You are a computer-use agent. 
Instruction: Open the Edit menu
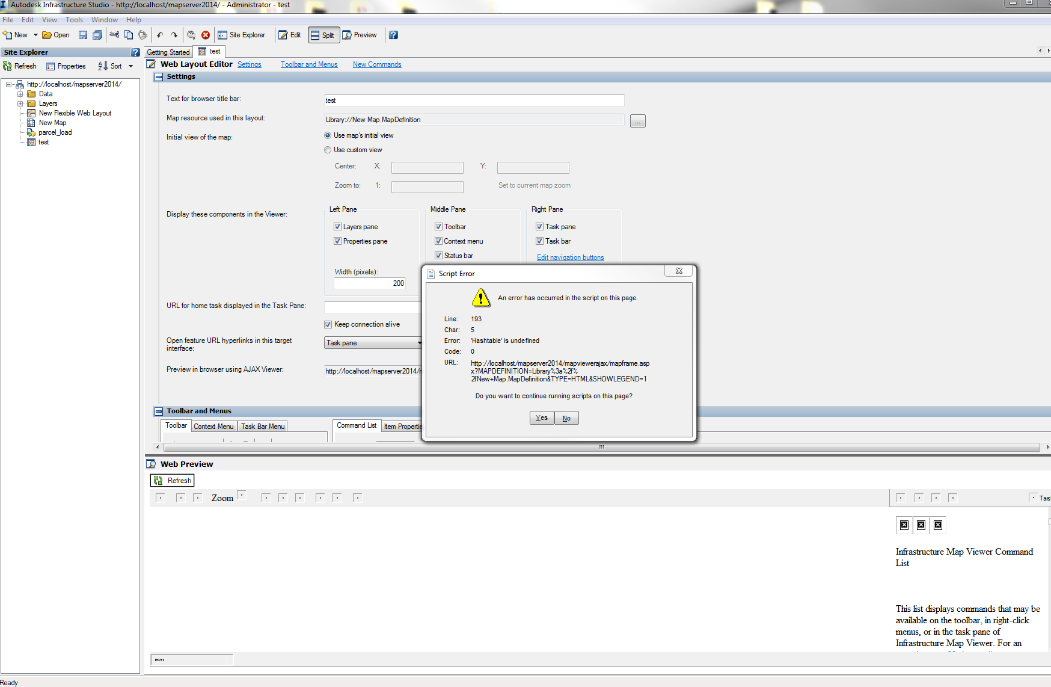28,20
